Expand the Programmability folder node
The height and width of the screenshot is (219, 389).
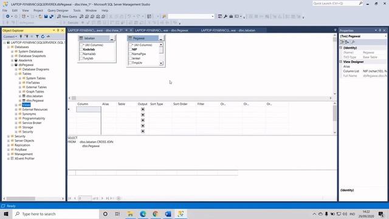point(16,119)
